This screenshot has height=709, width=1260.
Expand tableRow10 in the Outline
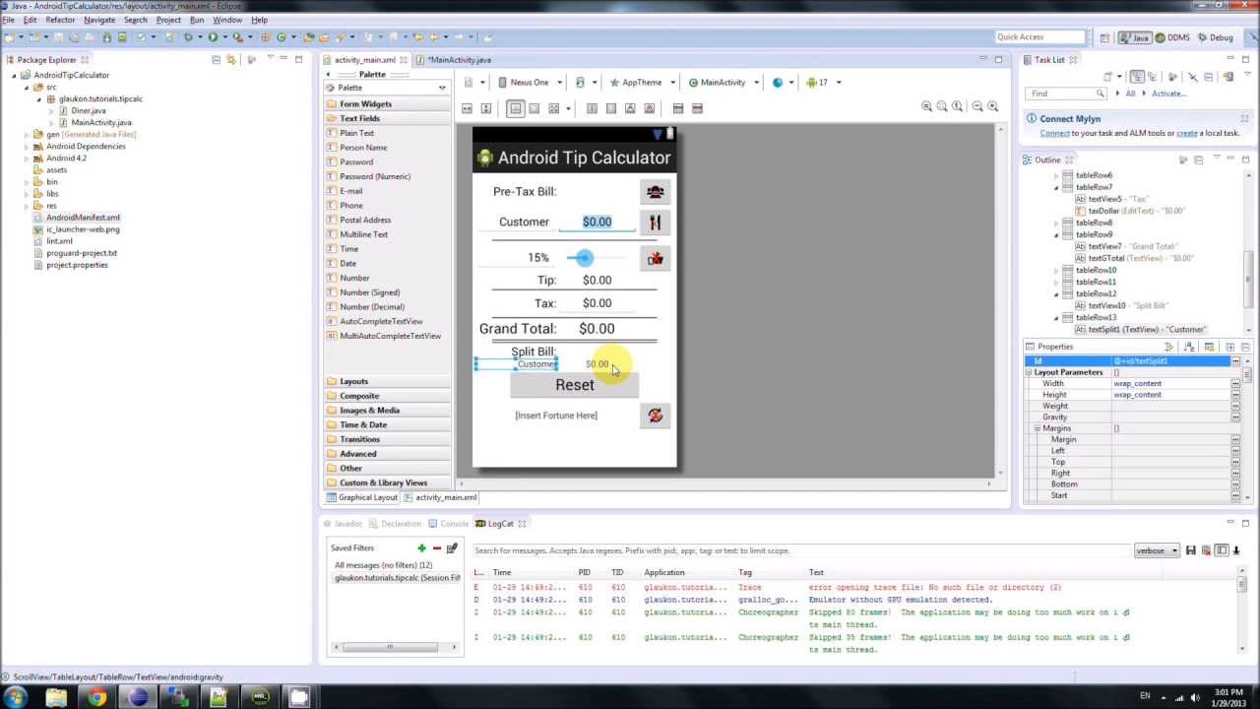1056,270
